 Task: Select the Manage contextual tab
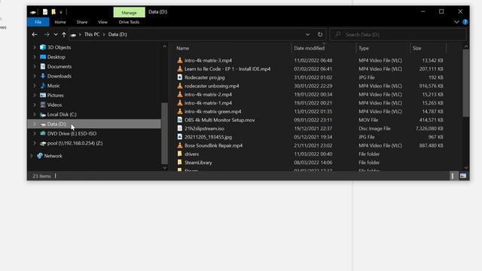tap(129, 12)
